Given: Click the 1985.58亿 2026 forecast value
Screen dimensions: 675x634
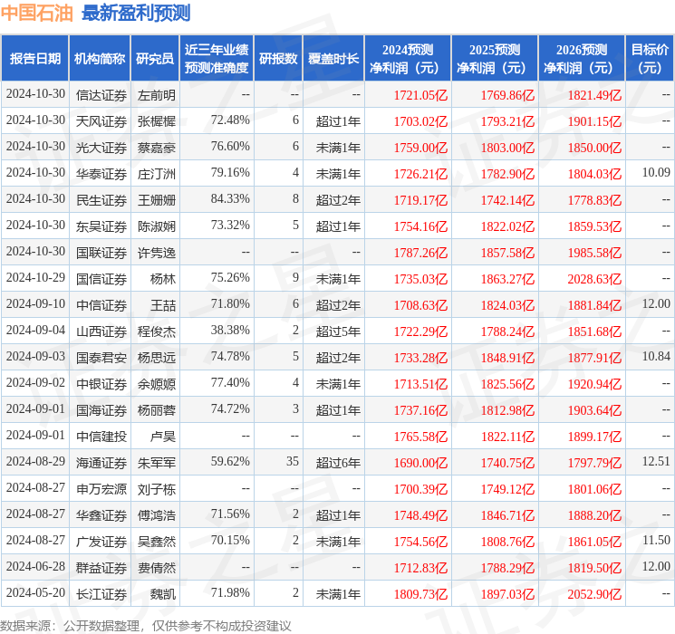Looking at the screenshot, I should (x=594, y=253).
